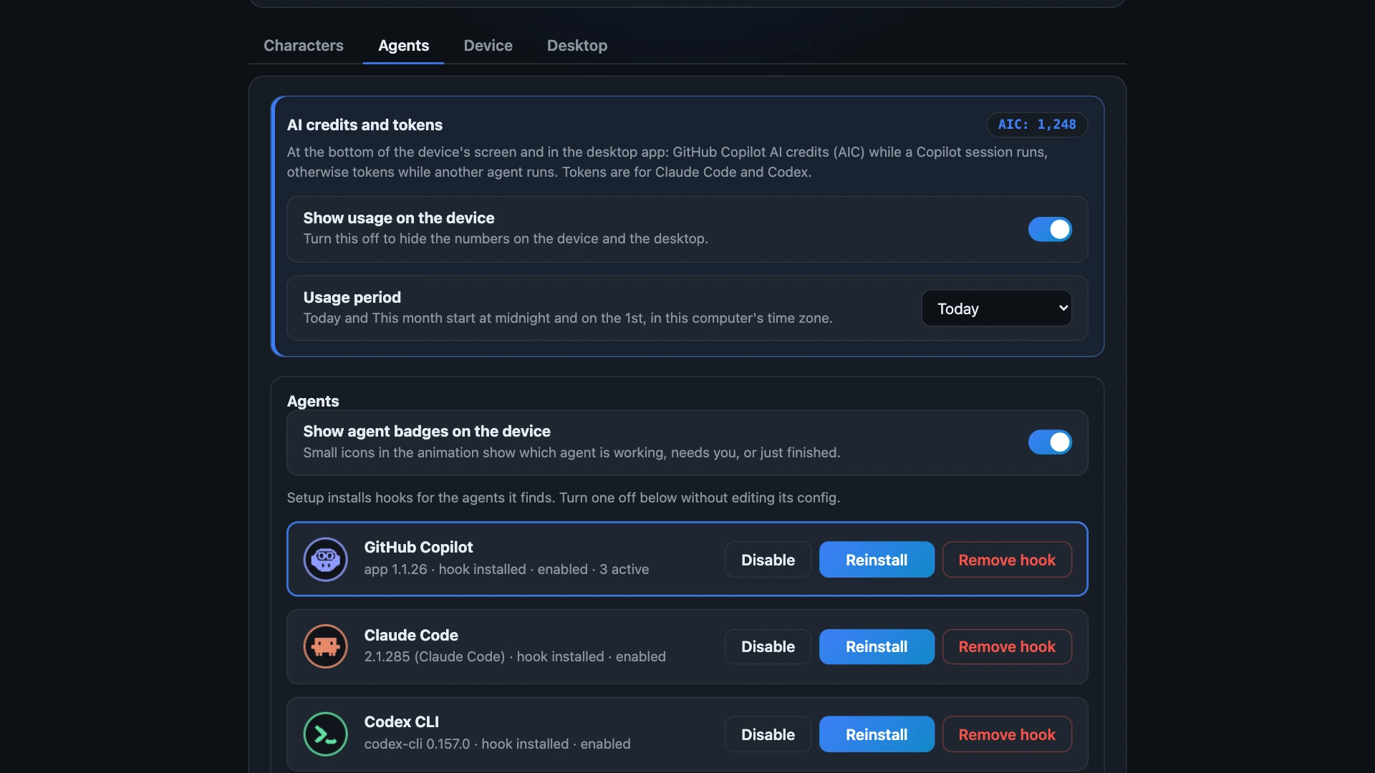Select the Agents tab
Image resolution: width=1375 pixels, height=773 pixels.
(x=403, y=45)
